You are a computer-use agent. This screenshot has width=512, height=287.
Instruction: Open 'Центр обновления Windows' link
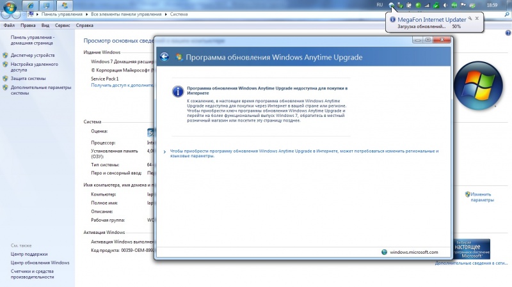click(x=40, y=263)
